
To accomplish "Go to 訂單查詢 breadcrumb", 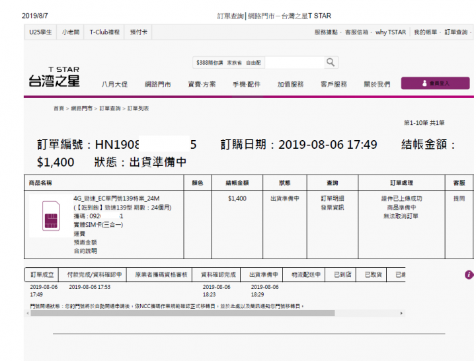I will [x=110, y=108].
